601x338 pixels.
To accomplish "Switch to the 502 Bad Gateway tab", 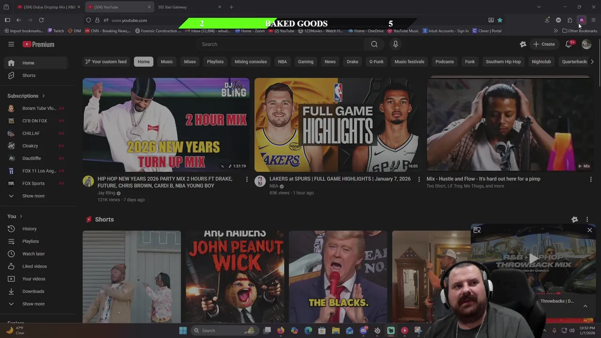I will point(188,7).
